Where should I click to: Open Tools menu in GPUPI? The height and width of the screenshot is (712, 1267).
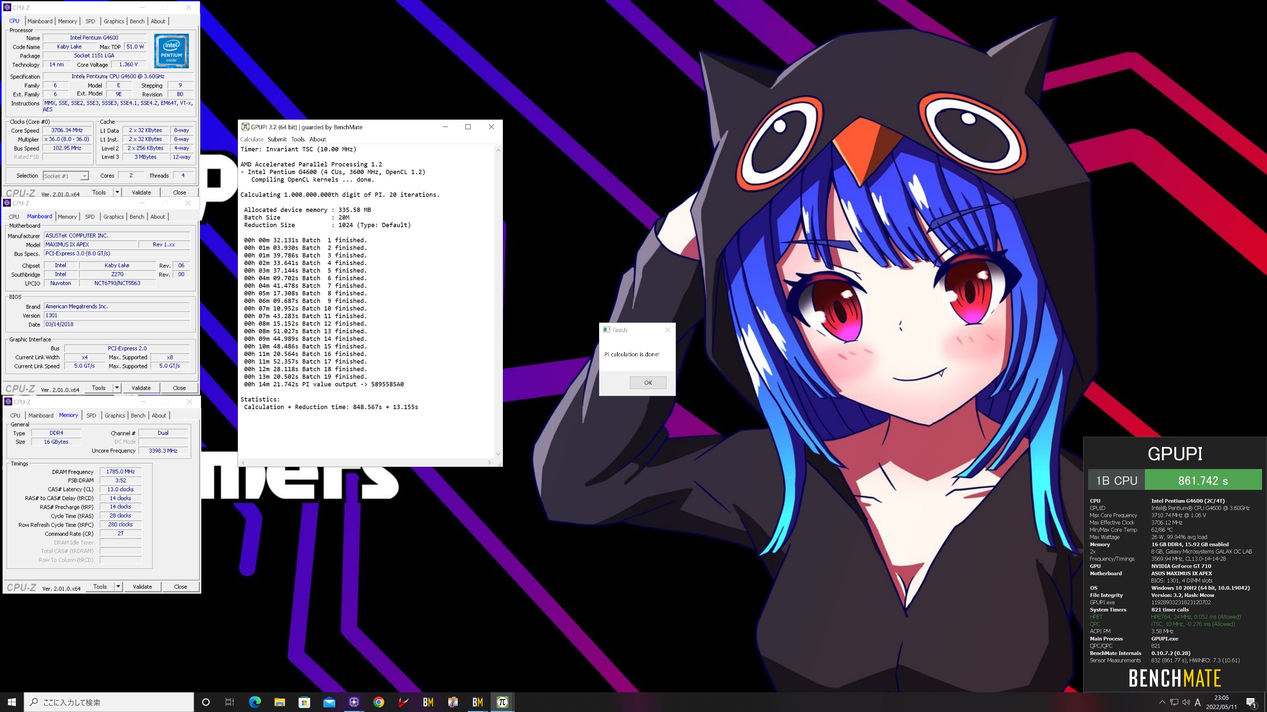tap(298, 139)
